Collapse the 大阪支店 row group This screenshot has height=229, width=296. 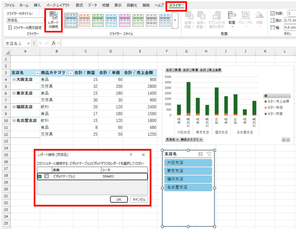click(14, 79)
